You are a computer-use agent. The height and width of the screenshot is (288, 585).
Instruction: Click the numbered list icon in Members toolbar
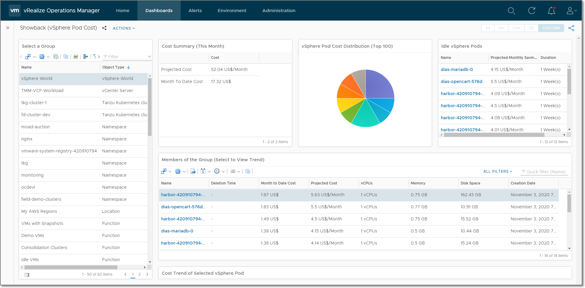233,171
